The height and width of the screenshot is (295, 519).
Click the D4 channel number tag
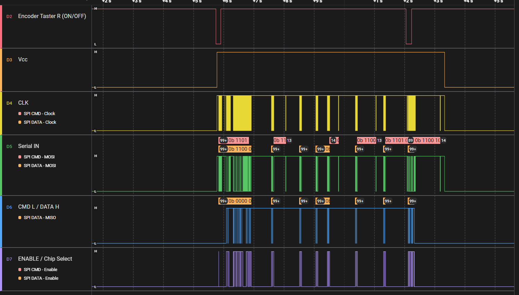(x=9, y=103)
